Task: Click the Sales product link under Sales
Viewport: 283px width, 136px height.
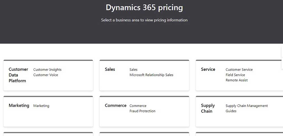Action: pos(133,69)
